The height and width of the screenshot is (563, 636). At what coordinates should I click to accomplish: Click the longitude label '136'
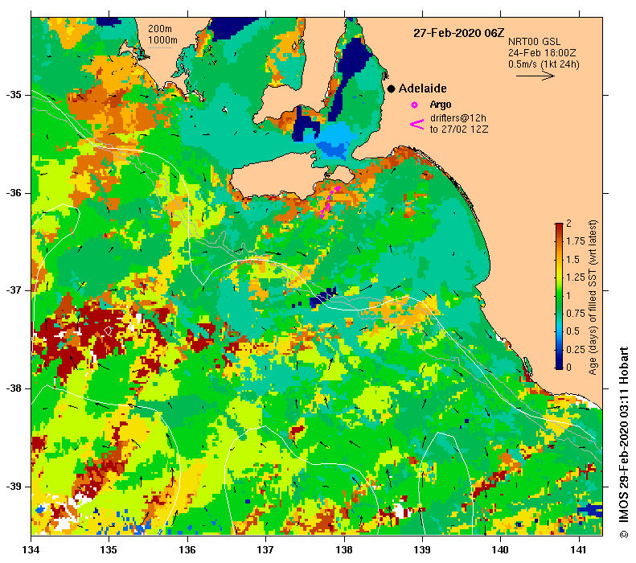click(x=187, y=549)
